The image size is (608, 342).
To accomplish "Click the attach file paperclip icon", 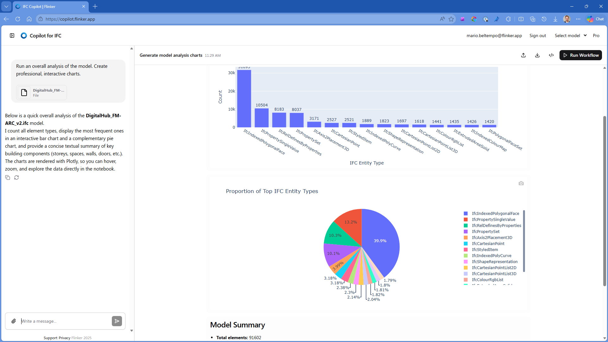I will click(14, 321).
